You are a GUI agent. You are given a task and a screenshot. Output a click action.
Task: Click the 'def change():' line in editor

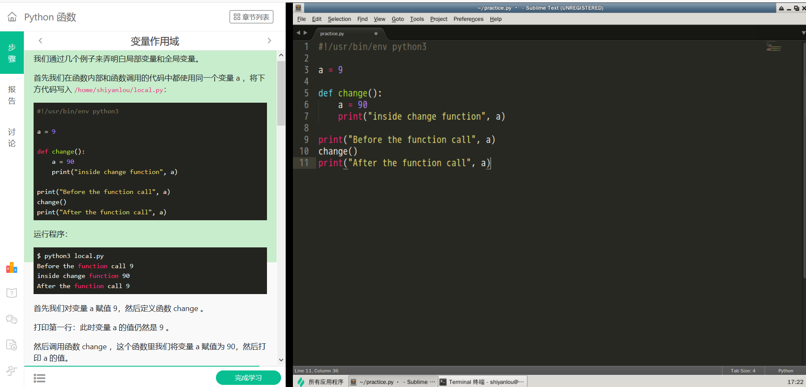click(x=350, y=93)
